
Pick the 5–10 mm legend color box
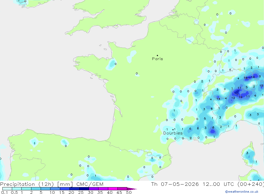point(46,189)
